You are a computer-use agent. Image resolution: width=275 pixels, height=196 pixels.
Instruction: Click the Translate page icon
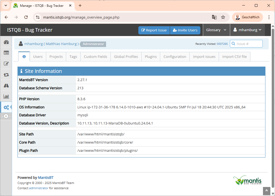214,17
